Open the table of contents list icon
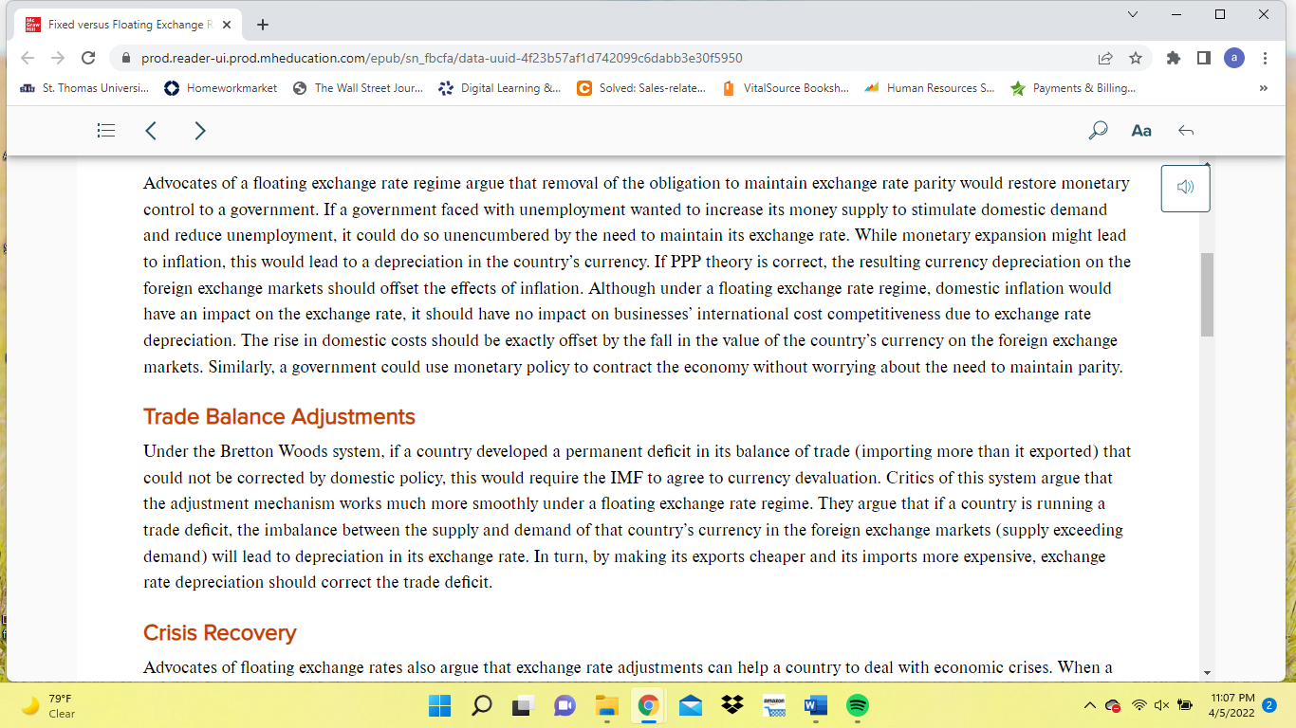The height and width of the screenshot is (728, 1296). 106,131
